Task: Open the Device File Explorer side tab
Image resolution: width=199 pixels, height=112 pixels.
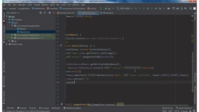Action: pyautogui.click(x=195, y=95)
